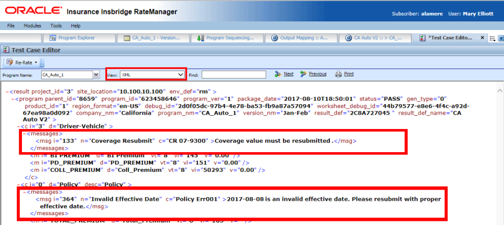Collapse the Driver-Vehicle category node

pos(19,126)
